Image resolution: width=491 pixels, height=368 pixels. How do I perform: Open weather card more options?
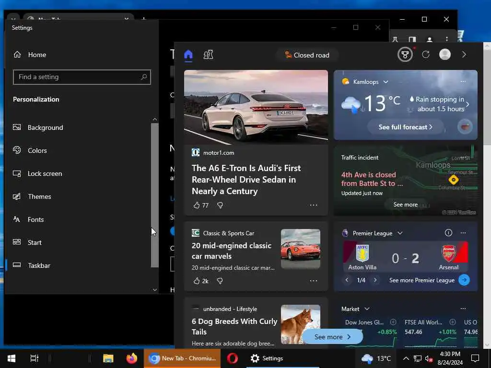[x=463, y=81]
